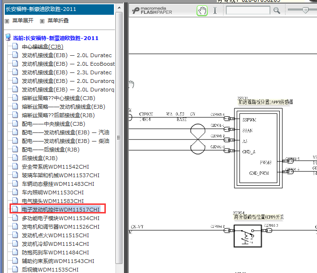
Task: Click page icon beside 车内照明WDM11530CHI
Action: 15,192
